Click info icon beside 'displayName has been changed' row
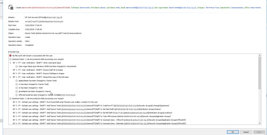 [x=17, y=81]
